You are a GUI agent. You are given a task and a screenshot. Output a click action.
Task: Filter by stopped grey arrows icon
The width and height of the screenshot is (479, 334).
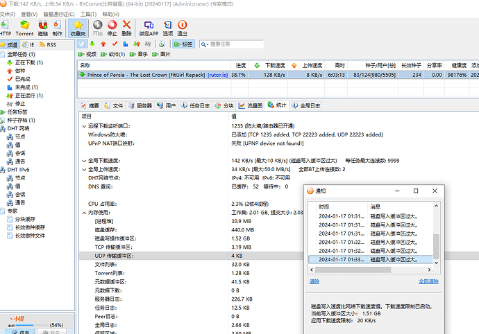pos(148,44)
